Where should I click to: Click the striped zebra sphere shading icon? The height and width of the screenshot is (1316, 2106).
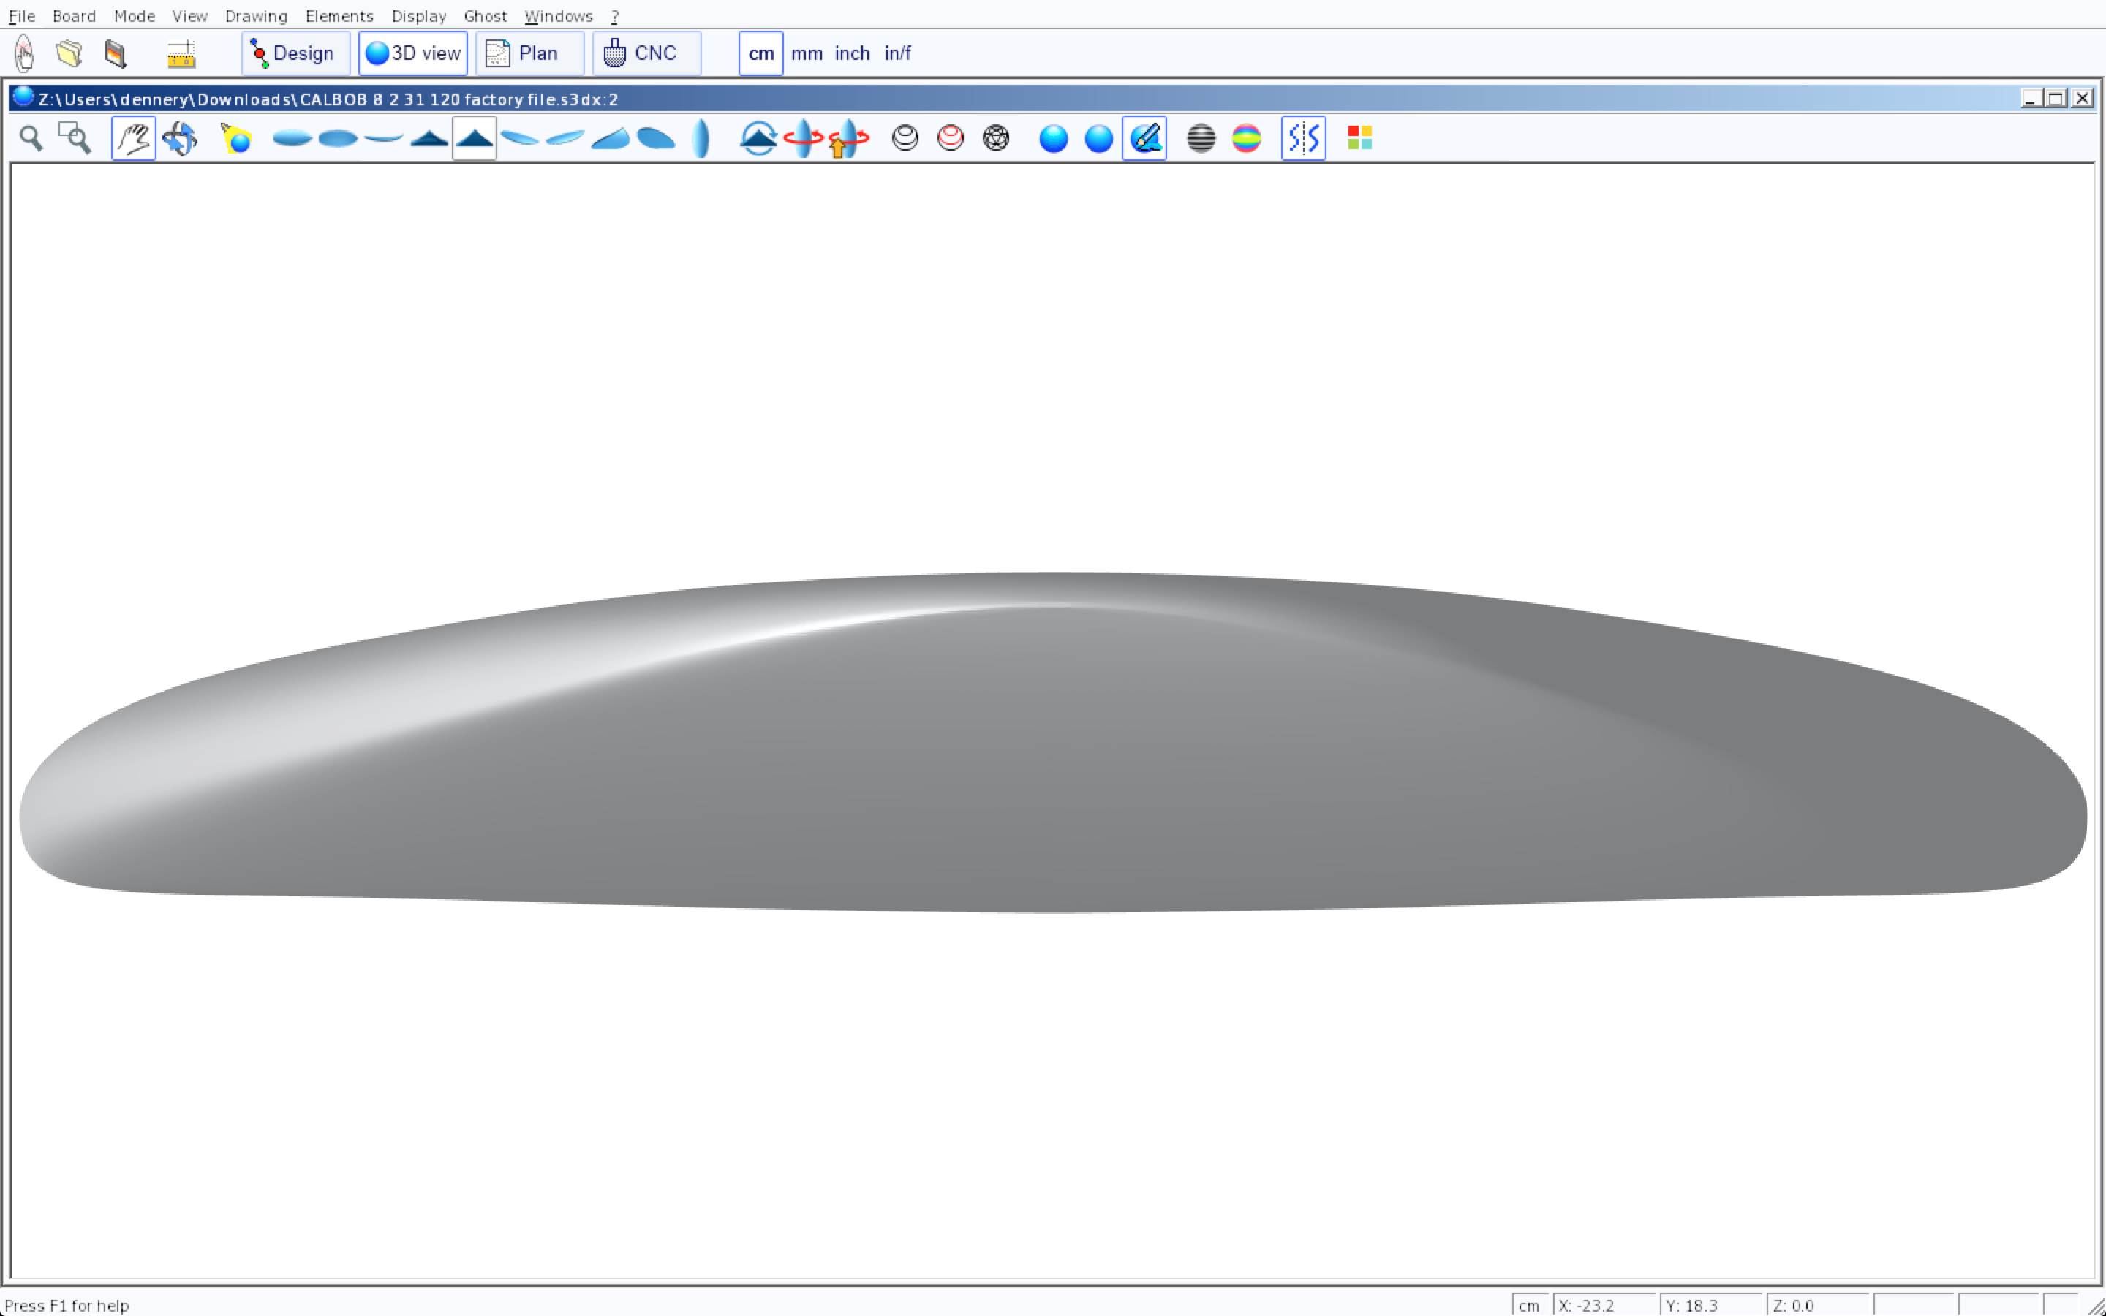pos(1201,138)
